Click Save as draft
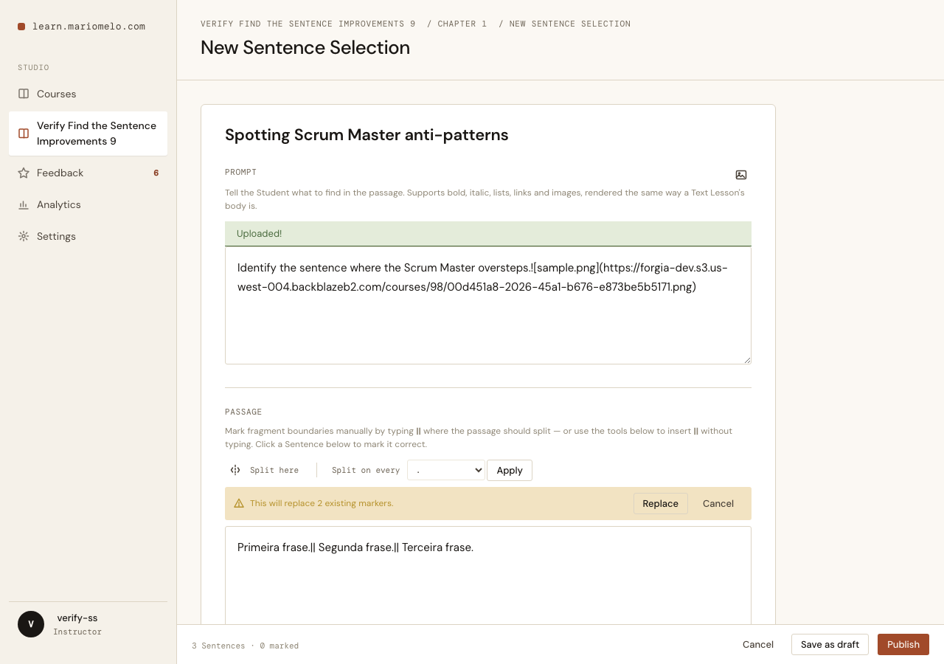Image resolution: width=944 pixels, height=664 pixels. 830,644
